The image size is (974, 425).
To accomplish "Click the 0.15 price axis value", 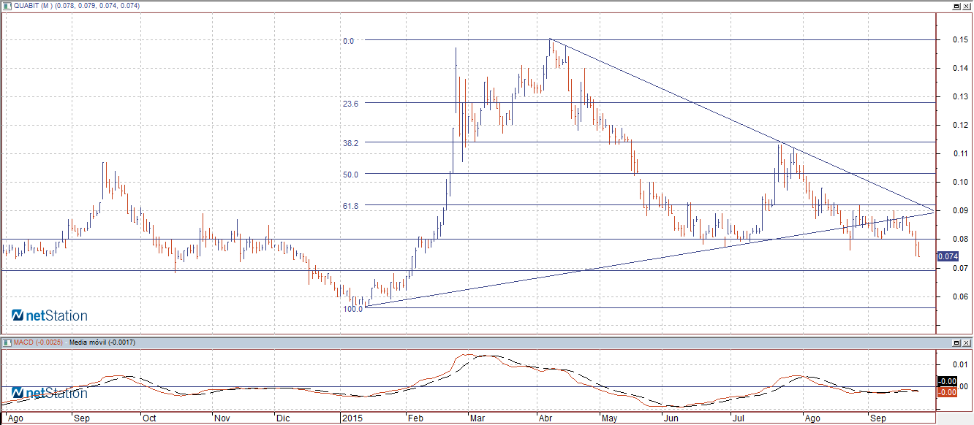I will 960,39.
